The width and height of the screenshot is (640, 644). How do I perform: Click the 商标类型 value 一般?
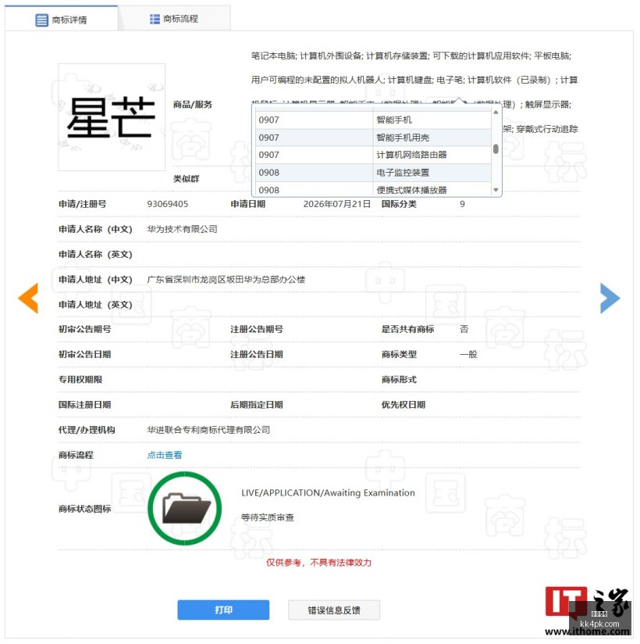coord(468,355)
